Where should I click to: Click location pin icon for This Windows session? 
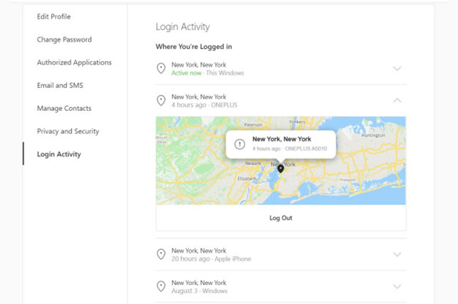coord(161,68)
